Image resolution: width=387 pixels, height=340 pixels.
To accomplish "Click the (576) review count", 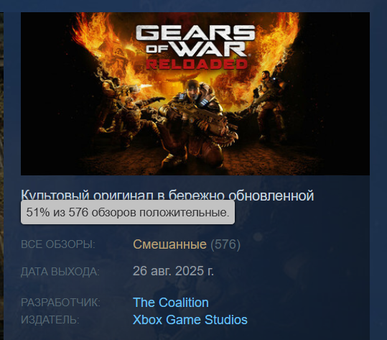I will coord(225,244).
